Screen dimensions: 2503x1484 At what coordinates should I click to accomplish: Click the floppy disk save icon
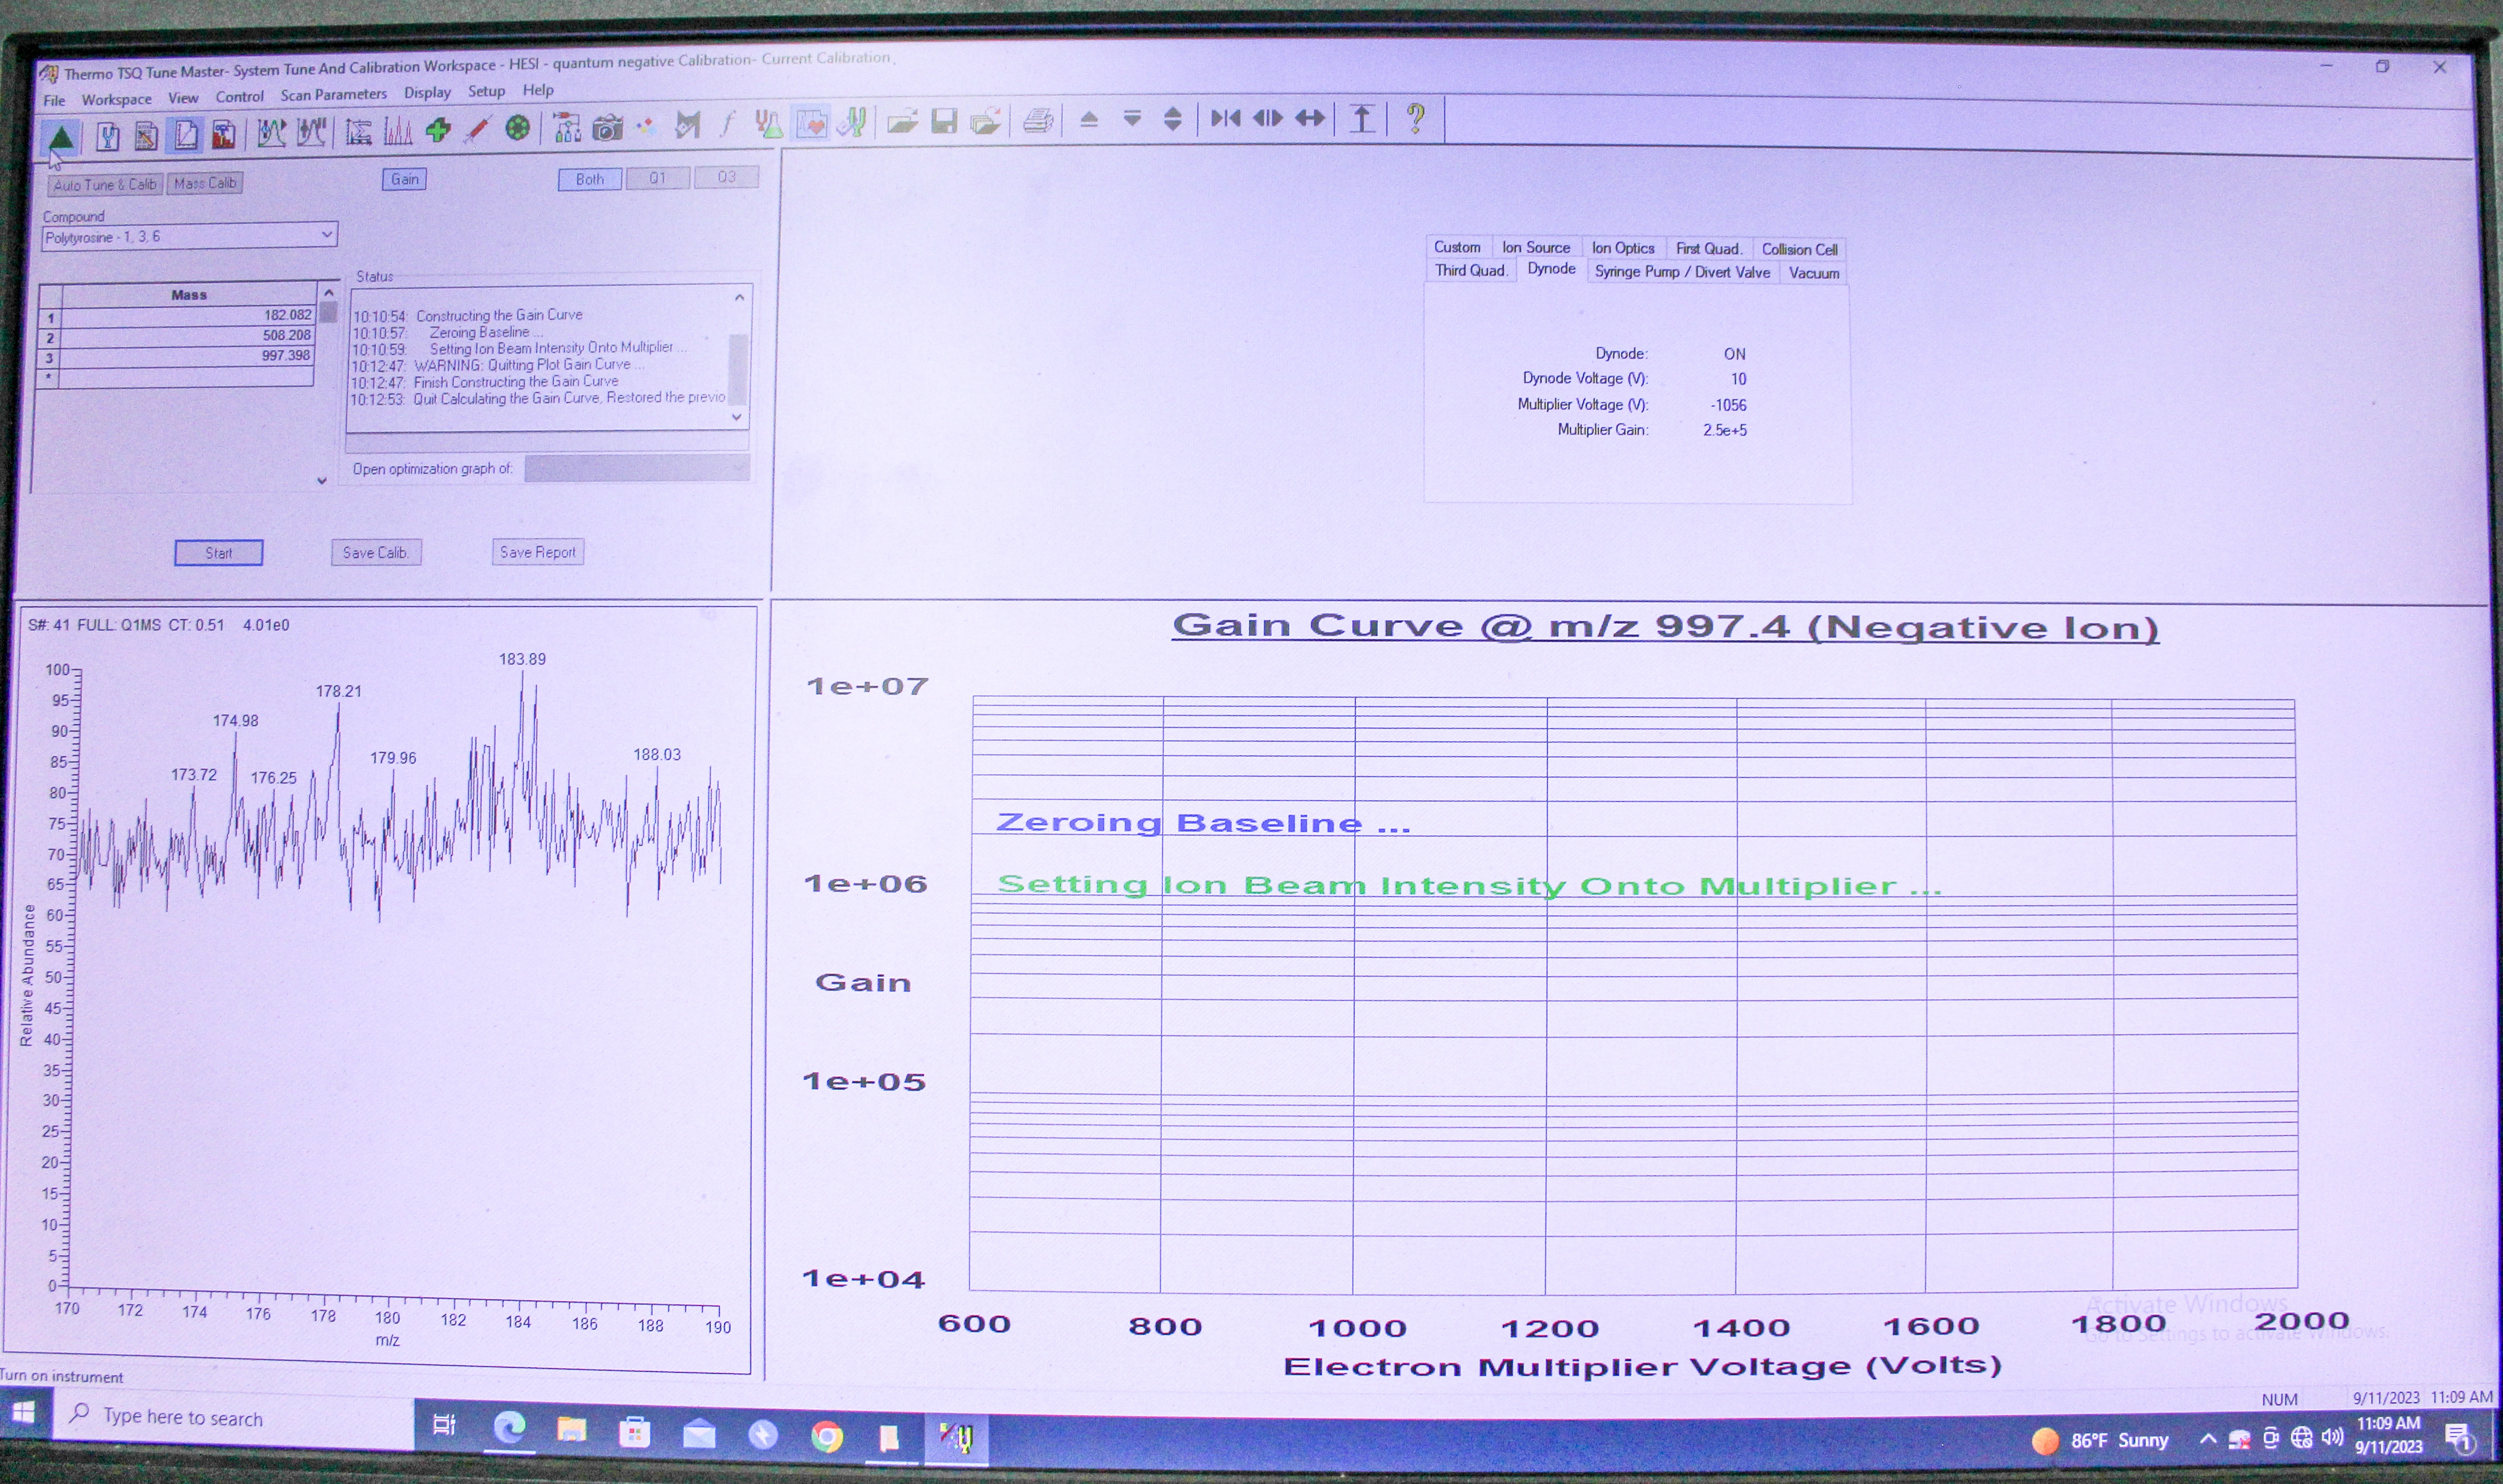point(944,122)
